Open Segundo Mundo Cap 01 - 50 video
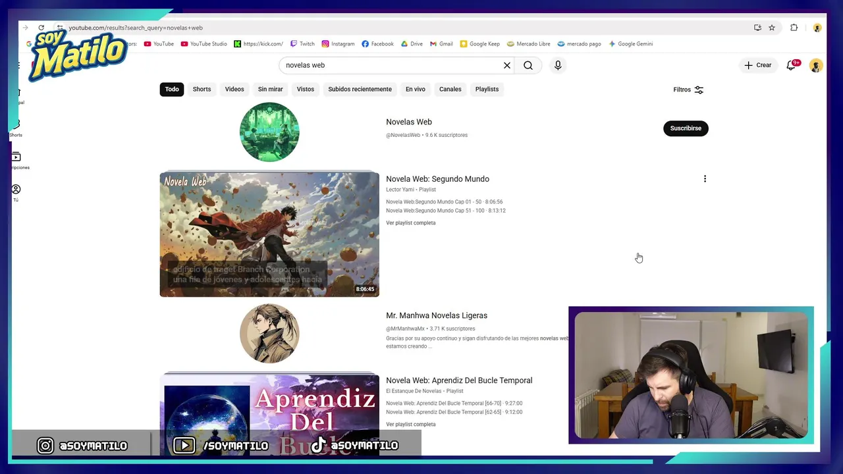The image size is (843, 474). pos(444,202)
